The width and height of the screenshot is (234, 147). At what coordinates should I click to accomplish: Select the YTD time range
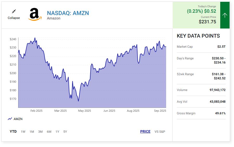pyautogui.click(x=13, y=132)
